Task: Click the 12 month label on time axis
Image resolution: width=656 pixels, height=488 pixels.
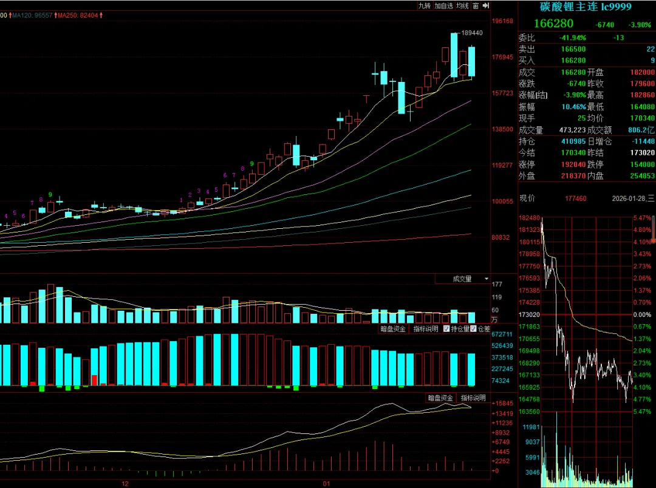Action: click(x=125, y=484)
